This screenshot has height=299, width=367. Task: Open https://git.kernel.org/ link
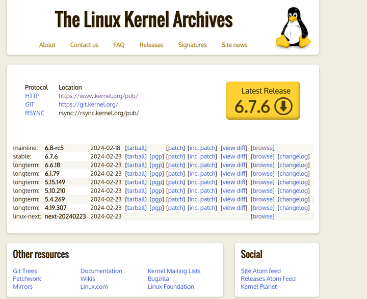pyautogui.click(x=88, y=104)
